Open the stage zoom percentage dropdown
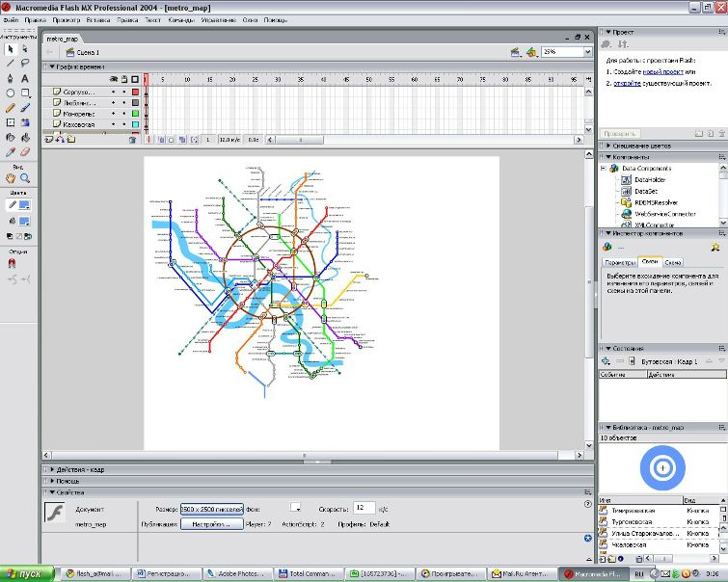 [x=588, y=52]
